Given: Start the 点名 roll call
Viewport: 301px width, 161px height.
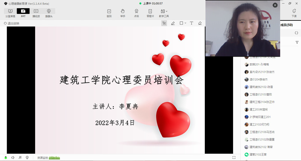Looking at the screenshot, I should click(136, 13).
